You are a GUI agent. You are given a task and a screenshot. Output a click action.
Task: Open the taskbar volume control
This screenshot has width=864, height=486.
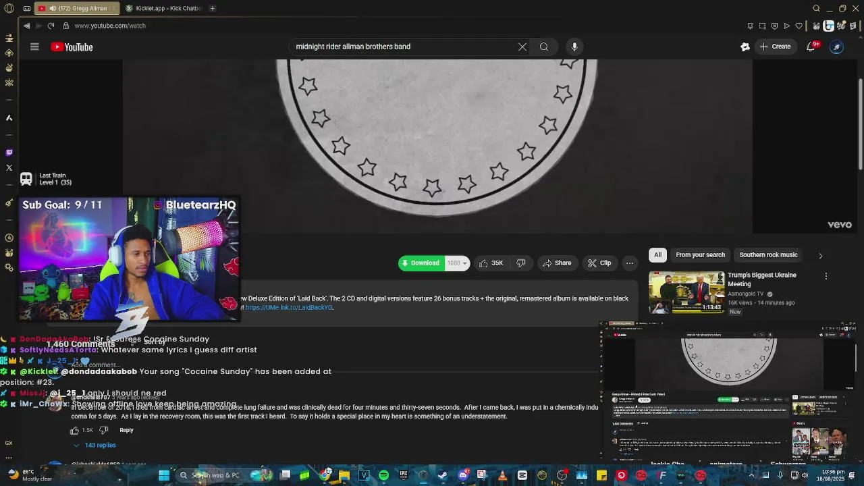[x=804, y=475]
